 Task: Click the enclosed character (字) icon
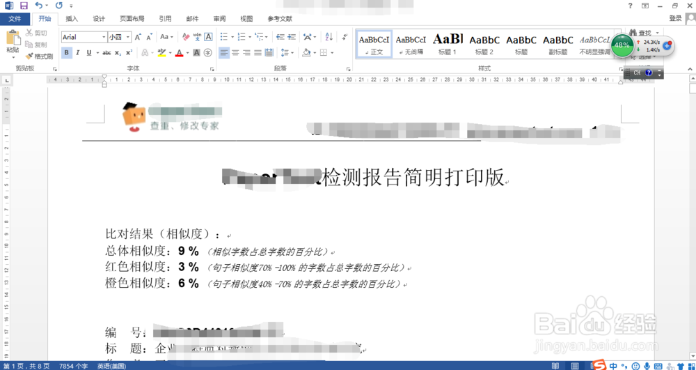207,53
